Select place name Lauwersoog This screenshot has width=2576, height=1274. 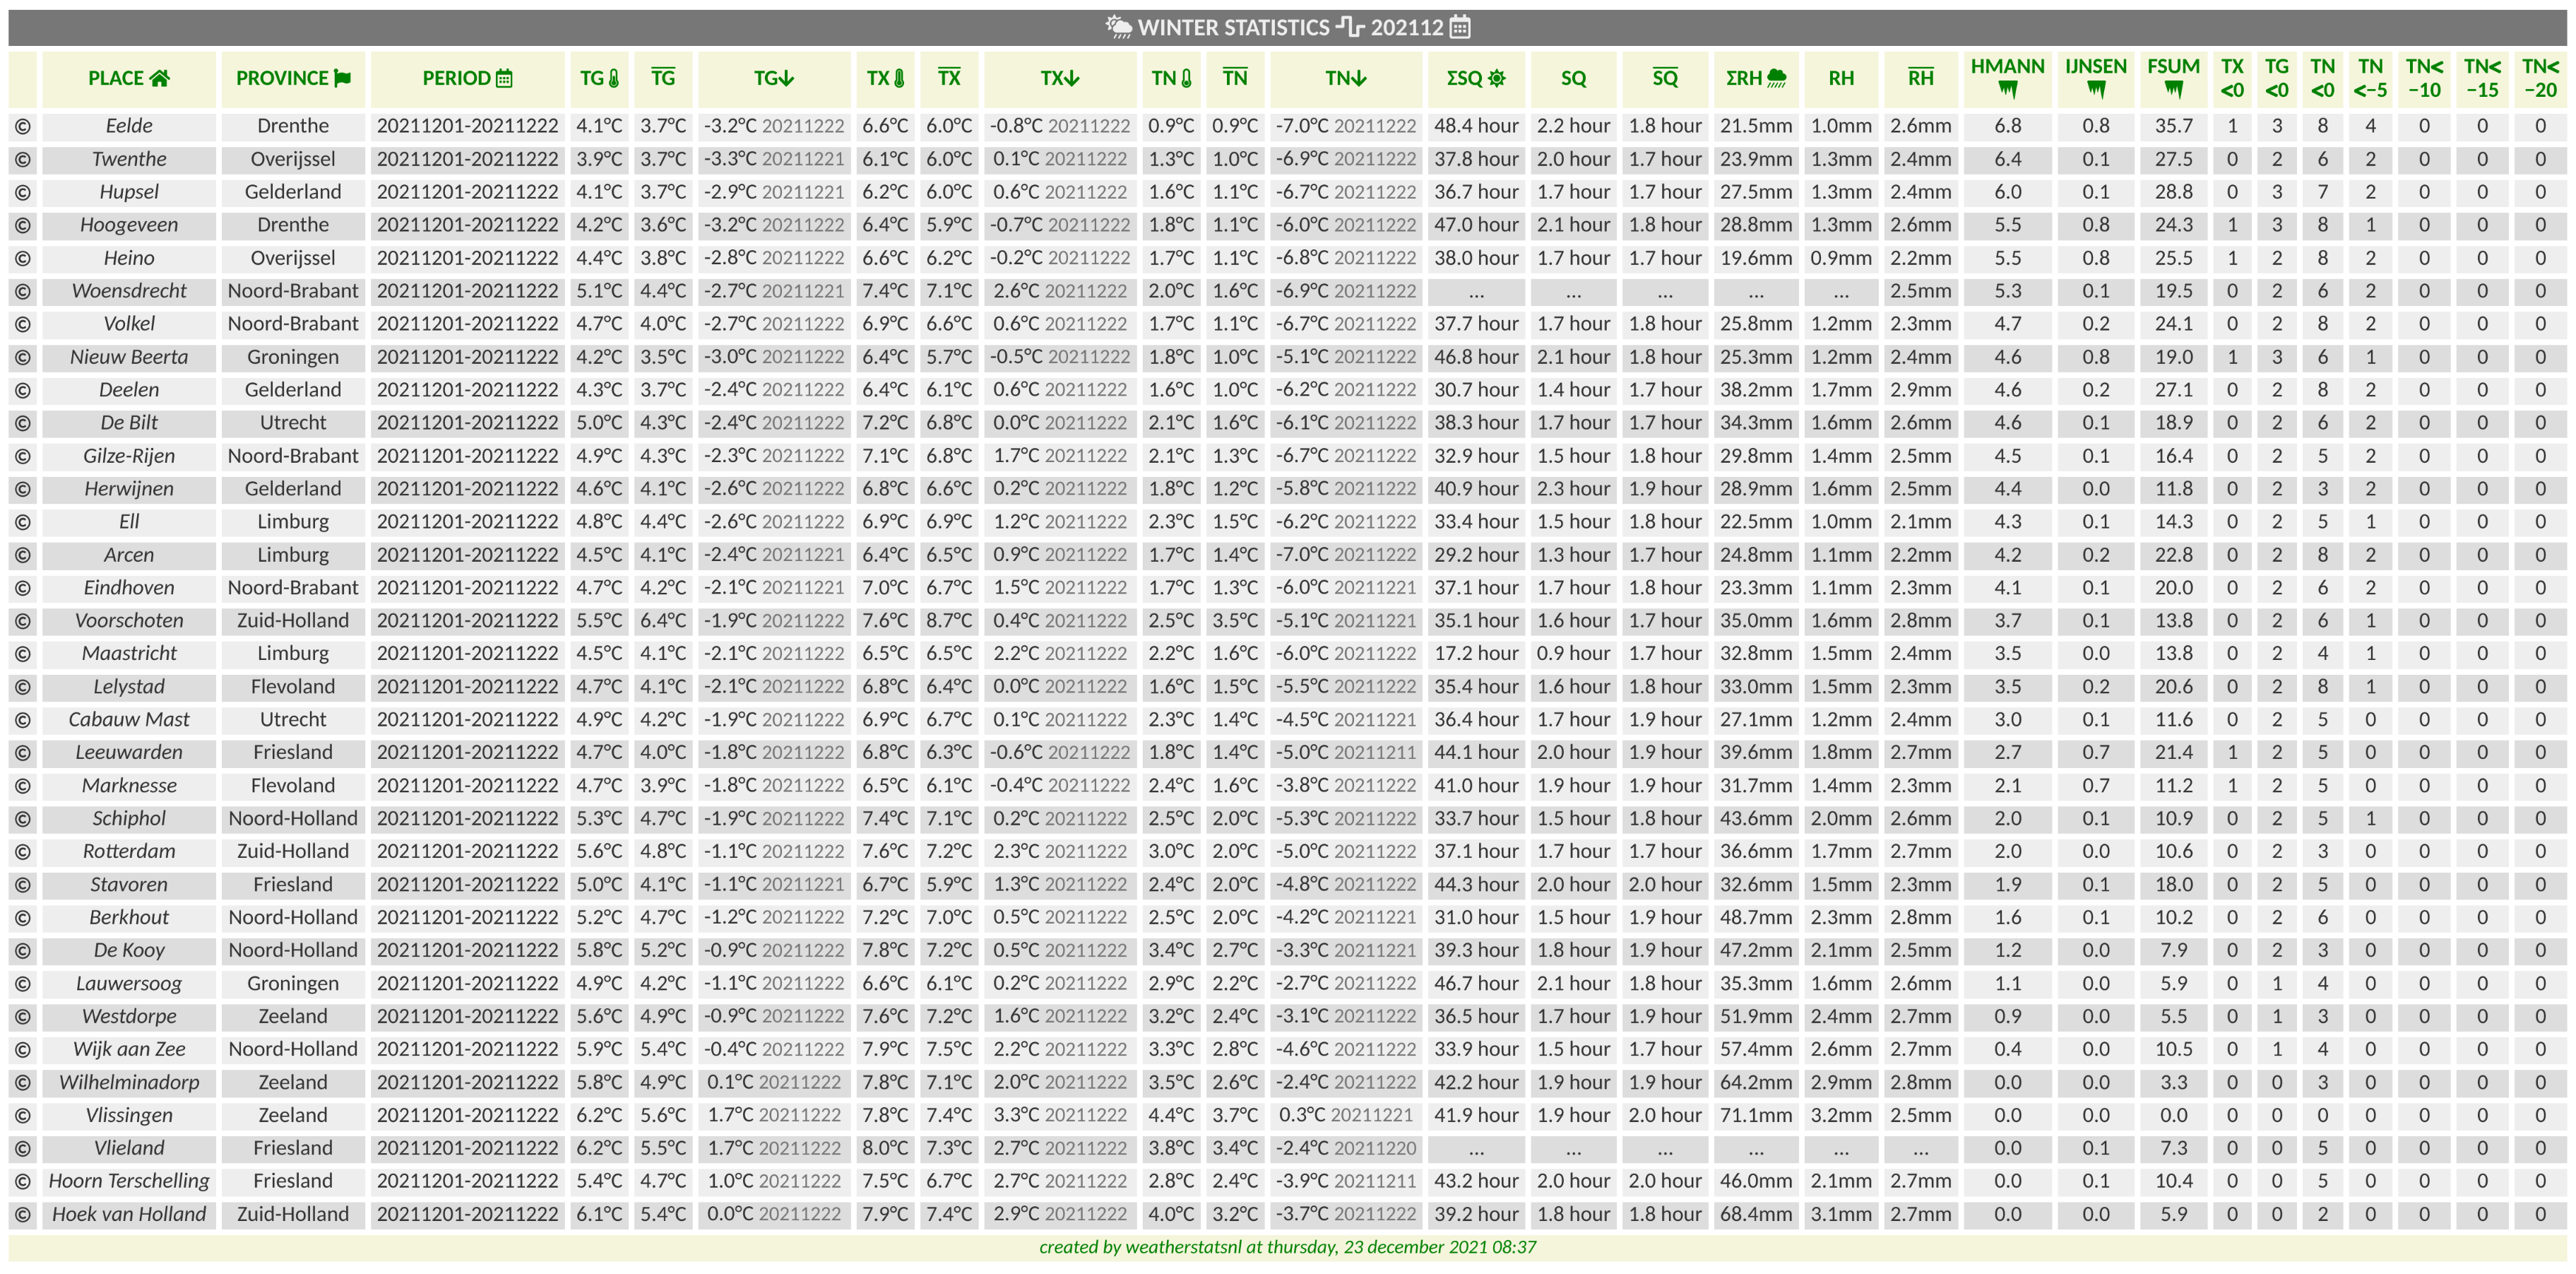click(x=129, y=984)
